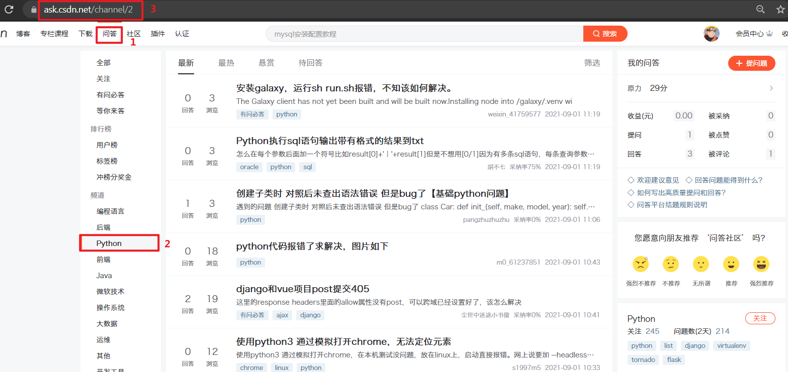Viewport: 788px width, 372px height.
Task: Open question python代码报错了求解决
Action: pos(312,246)
